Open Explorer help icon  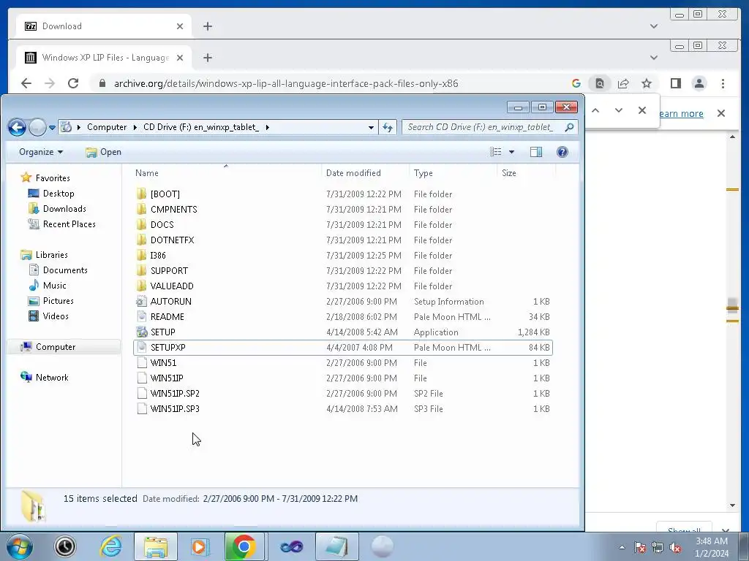click(x=562, y=152)
